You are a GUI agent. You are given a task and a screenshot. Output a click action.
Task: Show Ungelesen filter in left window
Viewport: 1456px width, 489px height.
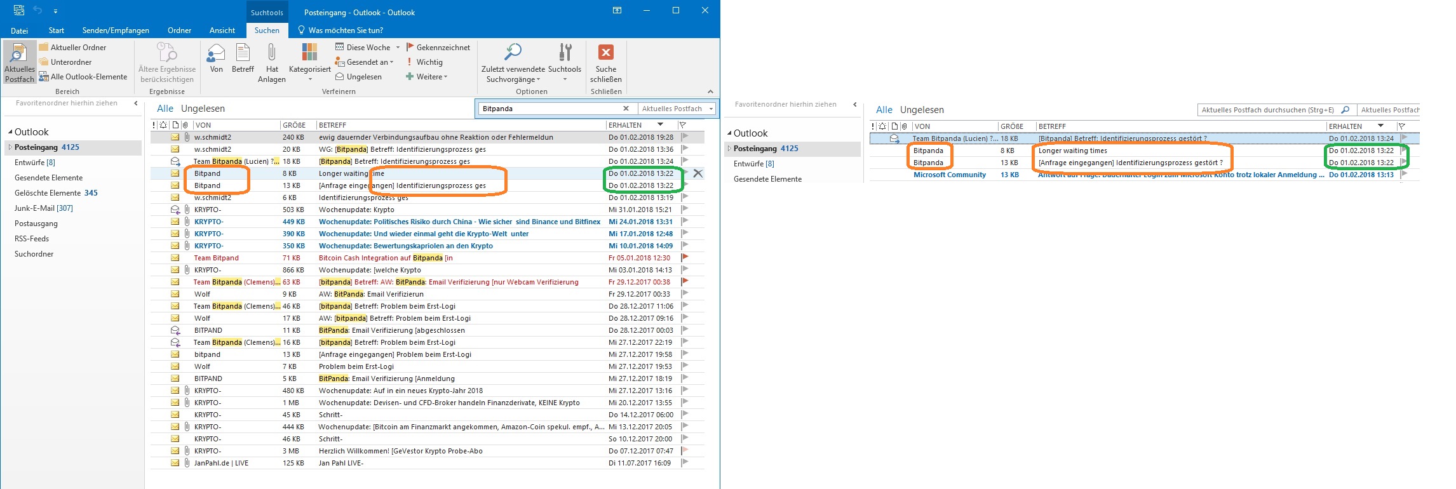coord(203,109)
